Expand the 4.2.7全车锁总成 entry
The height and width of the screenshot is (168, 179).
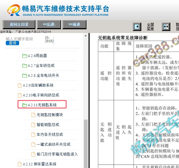(41, 65)
